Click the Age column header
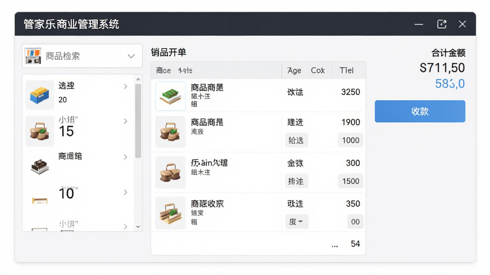This screenshot has height=275, width=490. [x=294, y=71]
